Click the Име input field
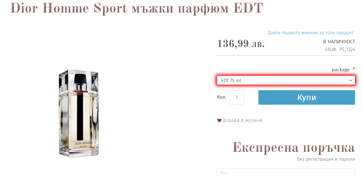362x176 pixels. point(286,172)
